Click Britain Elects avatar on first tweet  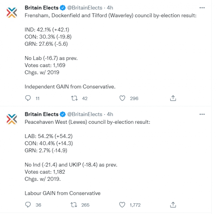[x=12, y=12]
